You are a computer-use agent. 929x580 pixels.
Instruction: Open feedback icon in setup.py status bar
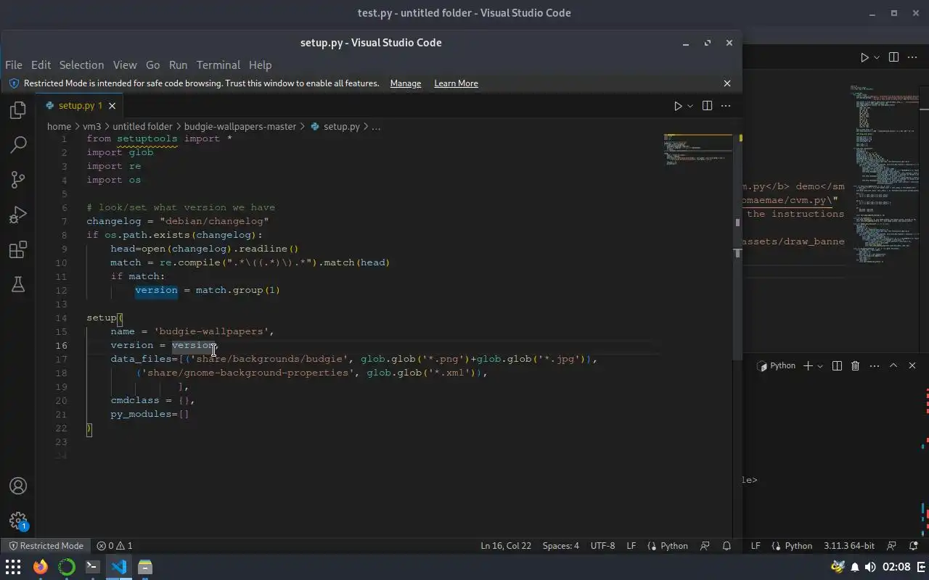coord(705,546)
